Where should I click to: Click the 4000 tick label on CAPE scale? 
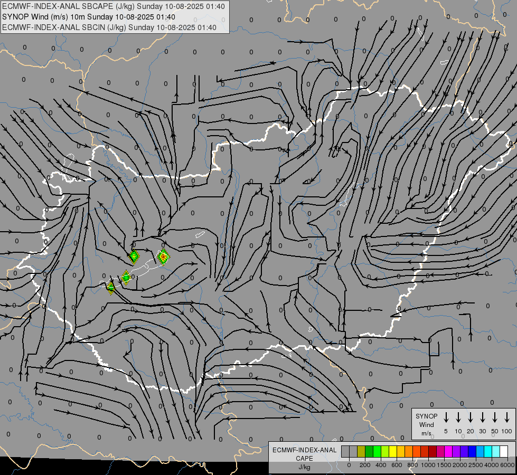(492, 465)
